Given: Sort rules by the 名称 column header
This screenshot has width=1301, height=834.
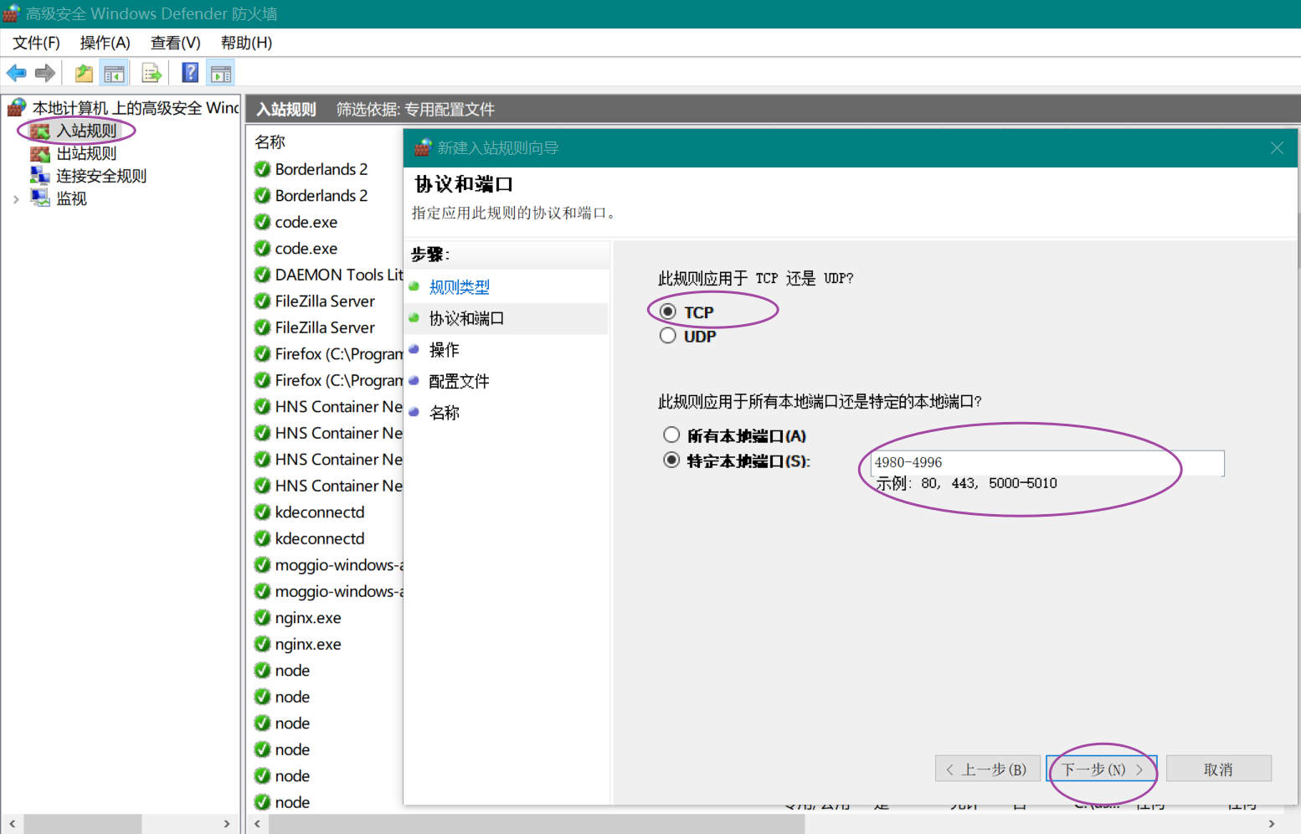Looking at the screenshot, I should click(270, 142).
